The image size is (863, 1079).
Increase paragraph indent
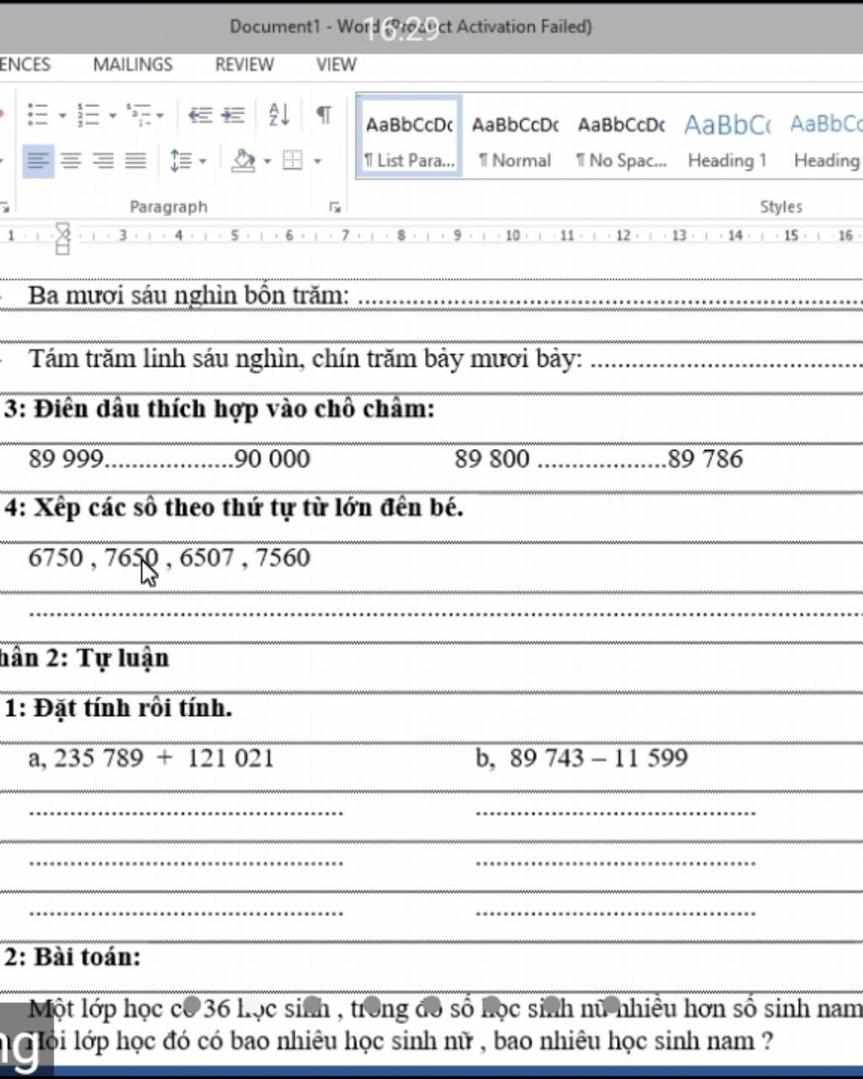tap(233, 115)
